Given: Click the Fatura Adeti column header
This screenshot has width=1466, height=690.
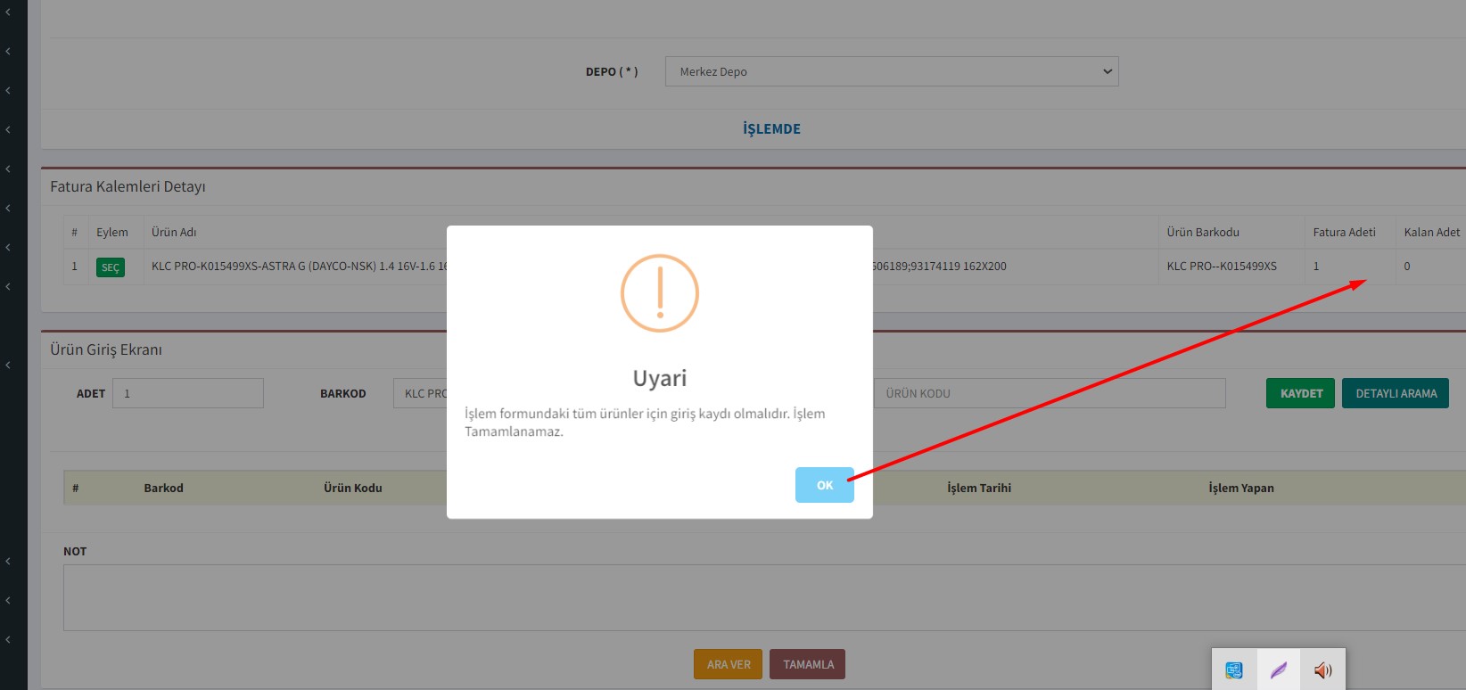Looking at the screenshot, I should coord(1343,232).
